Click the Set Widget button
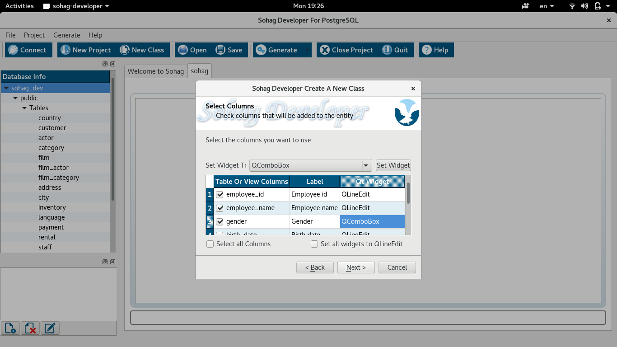The width and height of the screenshot is (617, 347). pos(393,165)
